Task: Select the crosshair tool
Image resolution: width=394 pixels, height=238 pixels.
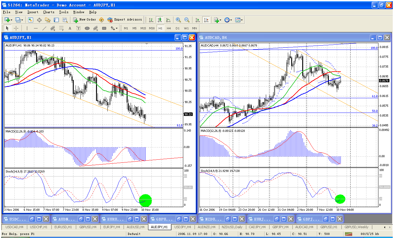Action: [16, 28]
